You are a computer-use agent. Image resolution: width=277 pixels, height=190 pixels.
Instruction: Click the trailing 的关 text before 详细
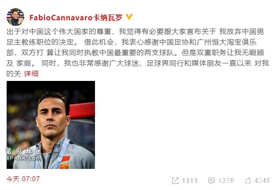14,74
